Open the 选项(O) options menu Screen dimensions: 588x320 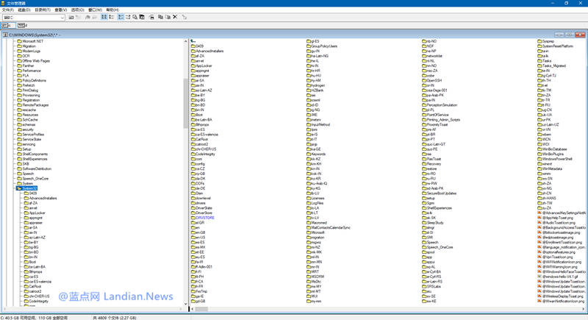78,10
